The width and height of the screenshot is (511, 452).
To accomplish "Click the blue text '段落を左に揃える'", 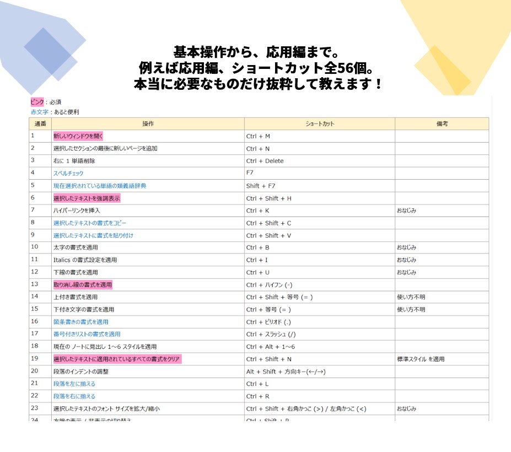I will pos(74,384).
